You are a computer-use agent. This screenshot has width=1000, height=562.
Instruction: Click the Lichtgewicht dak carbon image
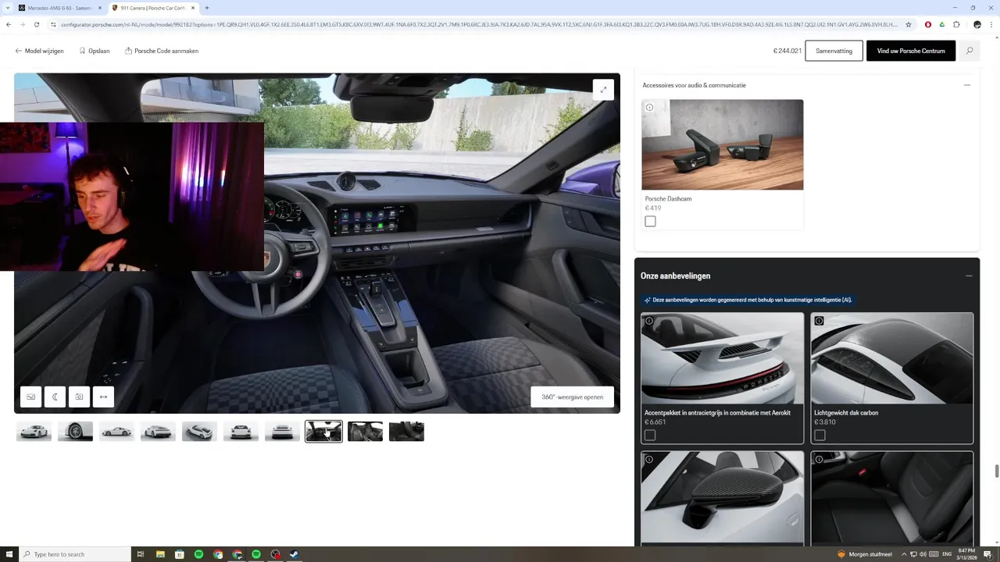[892, 359]
